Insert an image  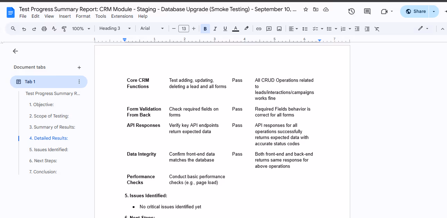coord(279,29)
